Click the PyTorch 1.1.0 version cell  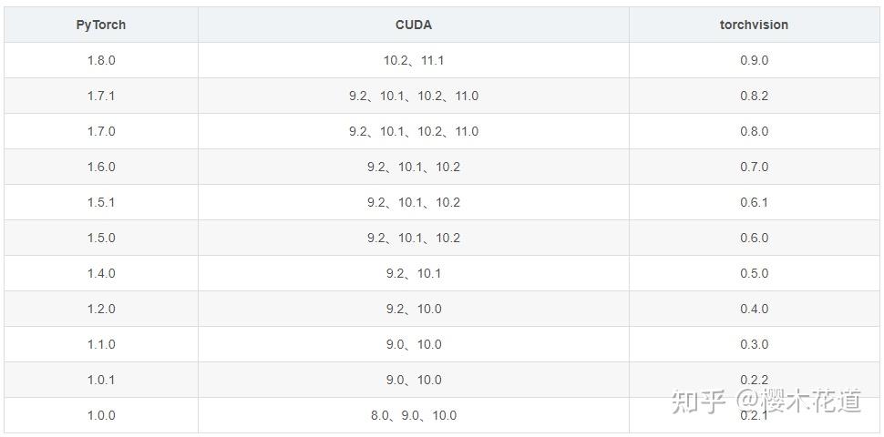click(x=101, y=344)
